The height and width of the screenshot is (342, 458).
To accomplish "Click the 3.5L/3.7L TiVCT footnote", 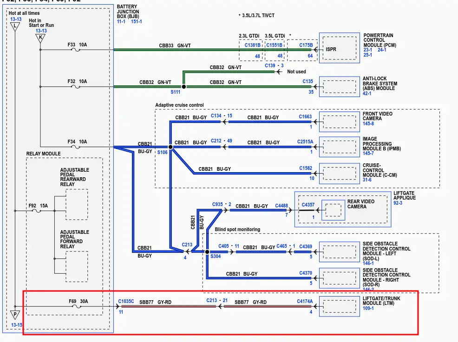I will (x=257, y=15).
